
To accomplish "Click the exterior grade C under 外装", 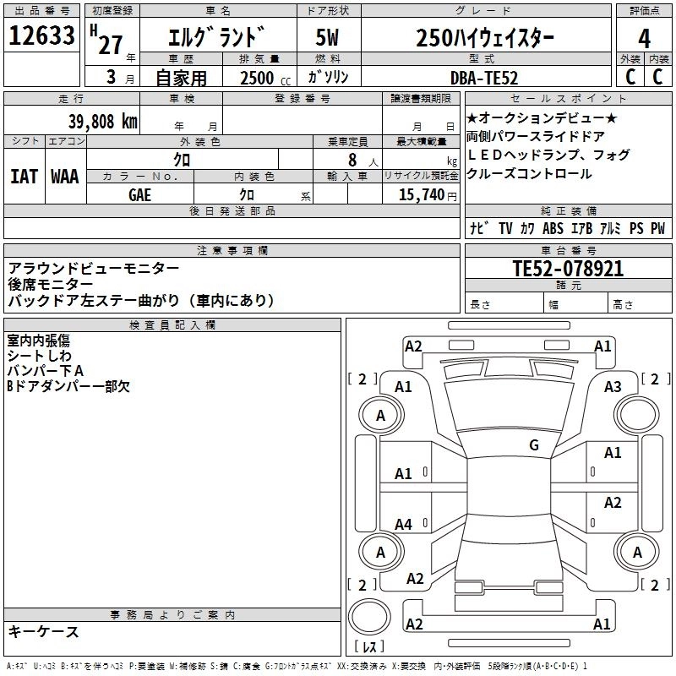I will (x=630, y=77).
